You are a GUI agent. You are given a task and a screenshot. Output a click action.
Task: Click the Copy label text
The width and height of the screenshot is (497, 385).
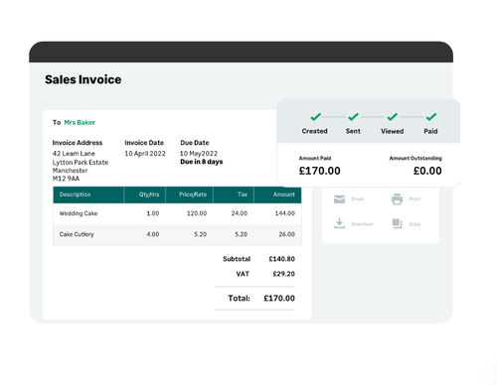click(414, 224)
